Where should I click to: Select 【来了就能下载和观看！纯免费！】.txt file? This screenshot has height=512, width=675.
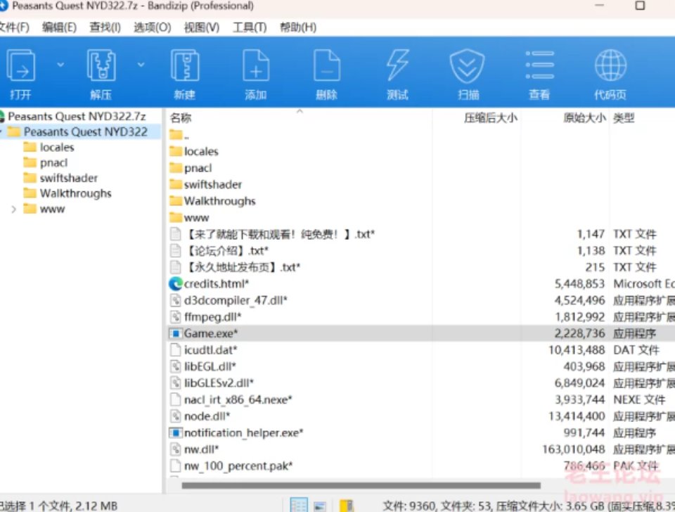[x=280, y=234]
